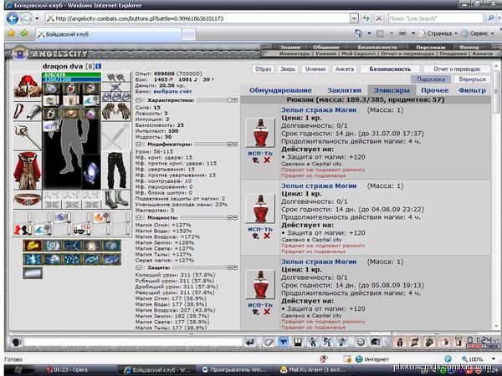Open Мой Скролл in the submenu bar
This screenshot has width=502, height=376.
point(358,53)
